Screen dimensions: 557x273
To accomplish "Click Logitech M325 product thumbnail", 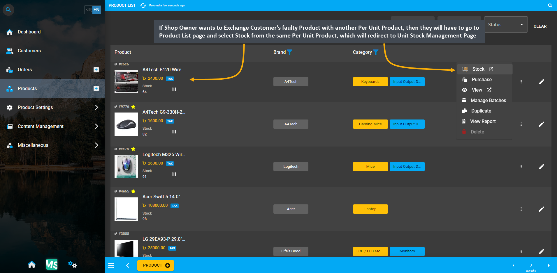I will coord(126,167).
